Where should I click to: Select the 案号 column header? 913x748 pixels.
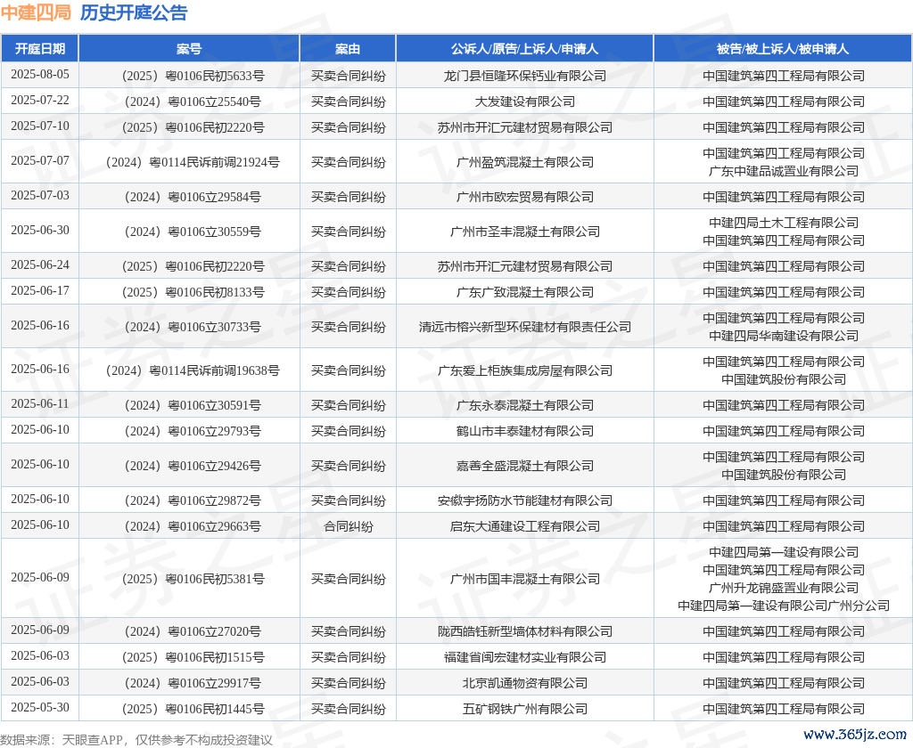[189, 49]
